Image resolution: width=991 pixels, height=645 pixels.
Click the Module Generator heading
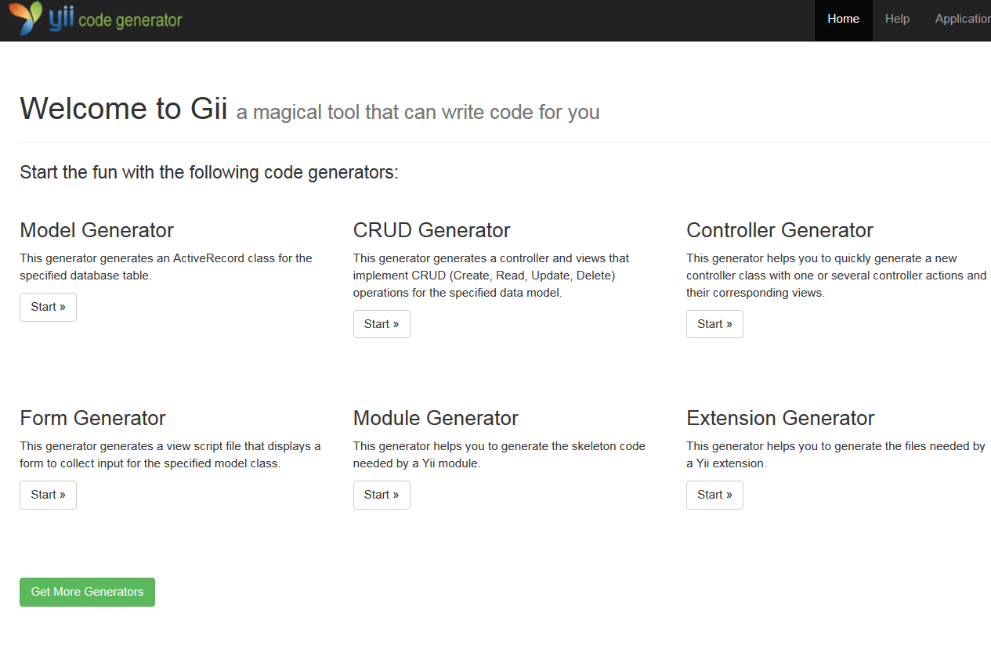(436, 418)
